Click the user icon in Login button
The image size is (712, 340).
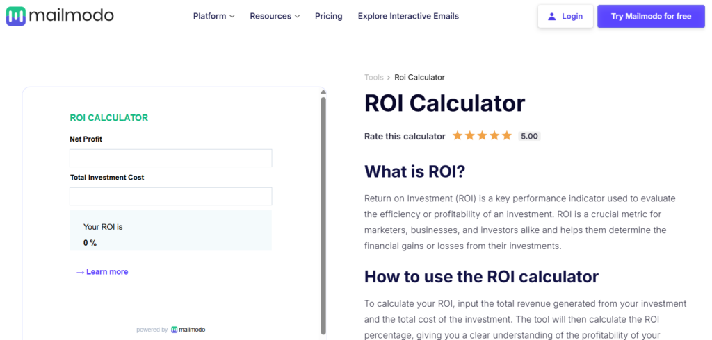551,17
